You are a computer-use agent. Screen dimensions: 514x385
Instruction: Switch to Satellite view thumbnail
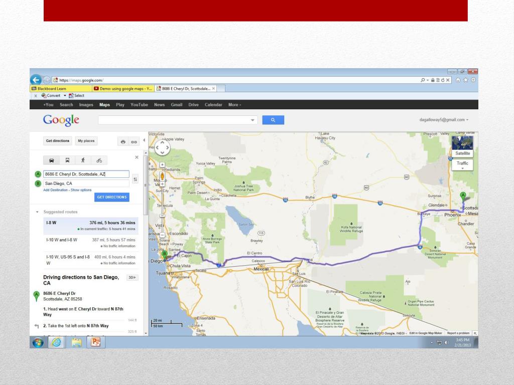click(x=462, y=146)
